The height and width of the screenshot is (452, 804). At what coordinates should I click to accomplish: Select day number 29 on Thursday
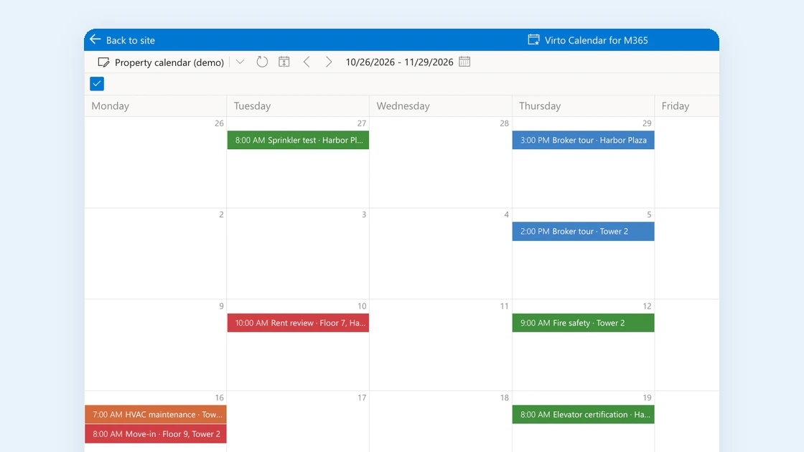coord(647,123)
